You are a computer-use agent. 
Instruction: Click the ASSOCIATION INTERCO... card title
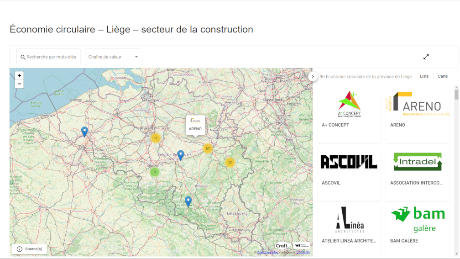point(416,183)
